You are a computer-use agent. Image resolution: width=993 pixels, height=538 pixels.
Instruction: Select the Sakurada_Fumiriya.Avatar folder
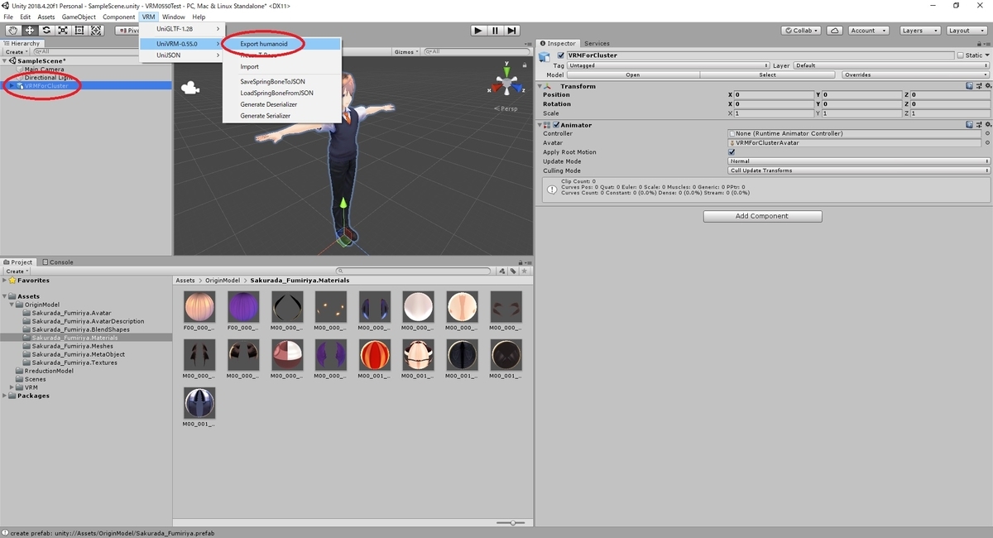coord(71,313)
